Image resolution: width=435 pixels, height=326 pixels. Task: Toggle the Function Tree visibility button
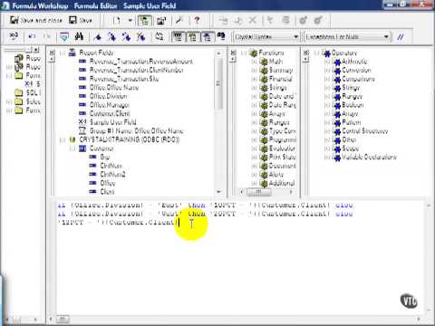tap(192, 37)
